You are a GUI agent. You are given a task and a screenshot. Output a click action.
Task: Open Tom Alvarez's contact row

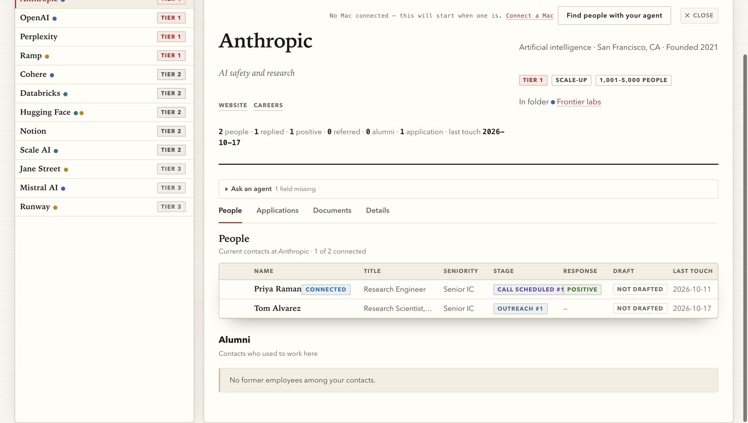click(468, 308)
